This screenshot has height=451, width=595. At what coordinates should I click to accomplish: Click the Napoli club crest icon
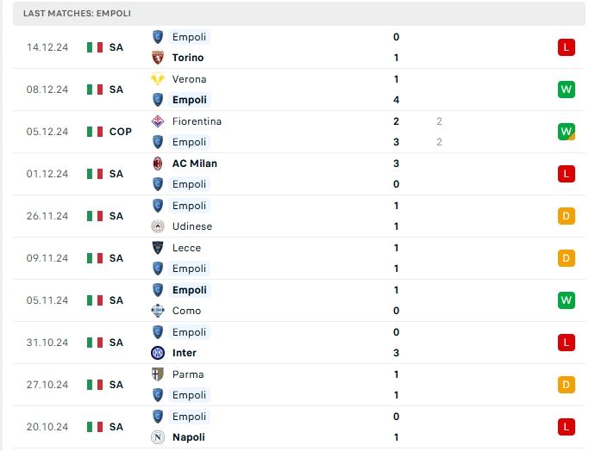point(158,437)
